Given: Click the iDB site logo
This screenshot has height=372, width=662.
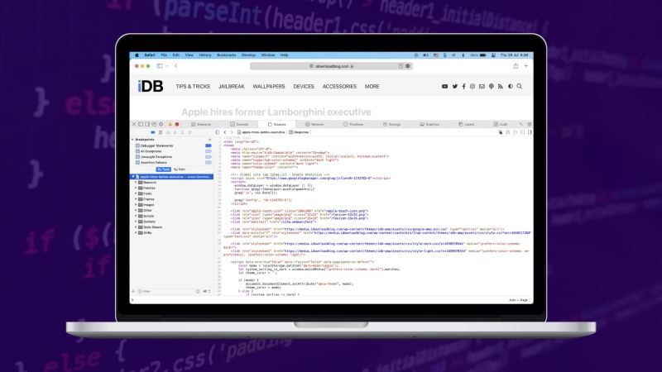Looking at the screenshot, I should tap(151, 86).
